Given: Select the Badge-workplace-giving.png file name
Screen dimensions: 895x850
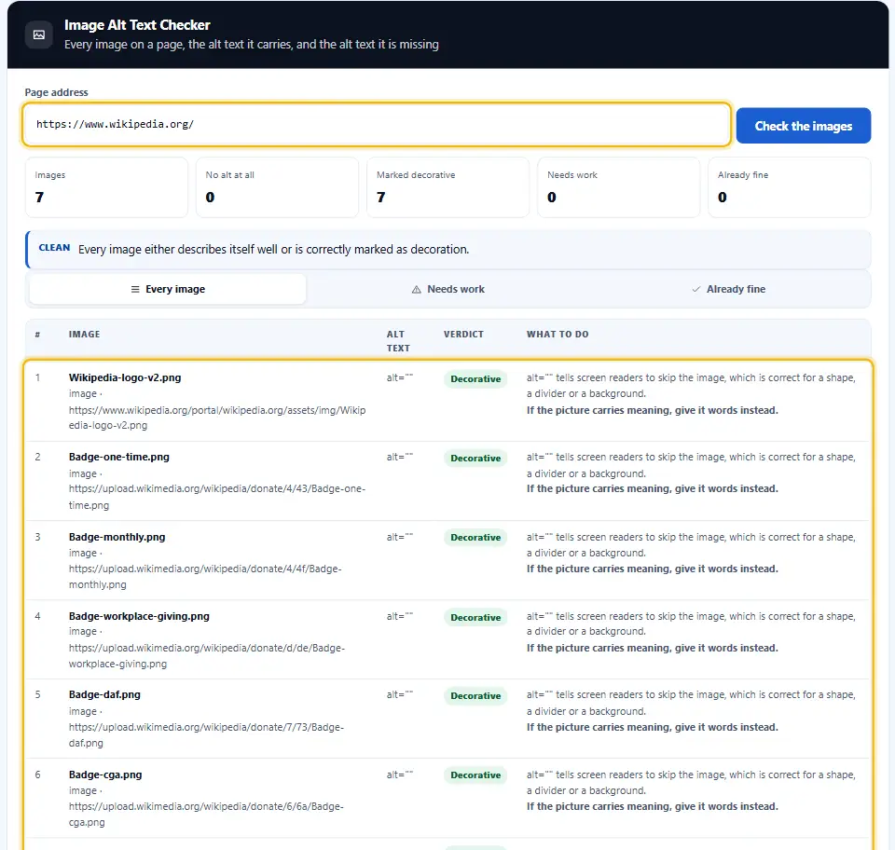Looking at the screenshot, I should tap(139, 616).
